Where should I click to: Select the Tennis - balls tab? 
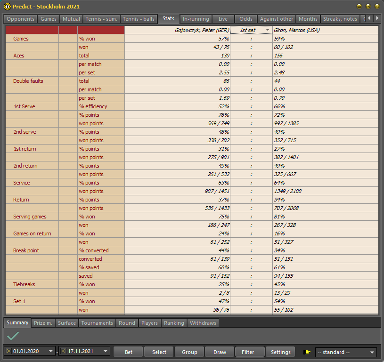(x=139, y=19)
